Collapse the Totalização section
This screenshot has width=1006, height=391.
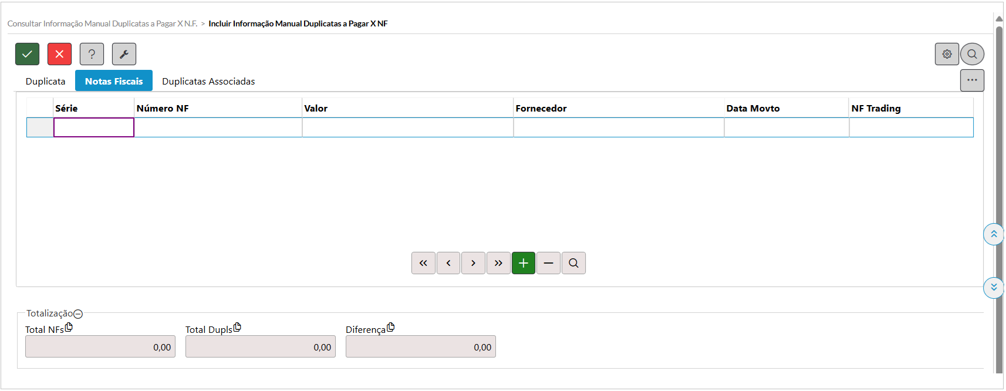(78, 314)
